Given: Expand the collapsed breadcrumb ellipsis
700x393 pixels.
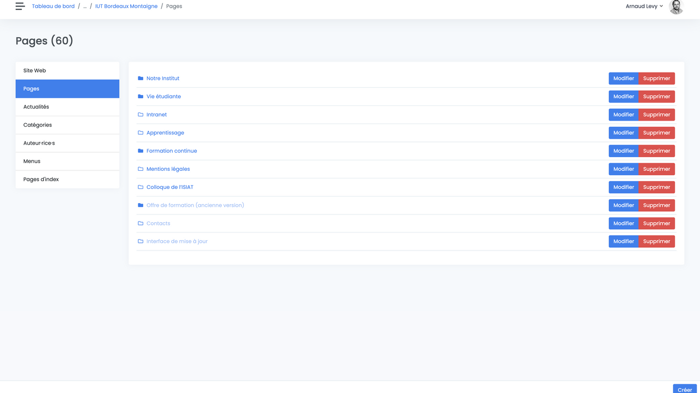Looking at the screenshot, I should [x=85, y=6].
